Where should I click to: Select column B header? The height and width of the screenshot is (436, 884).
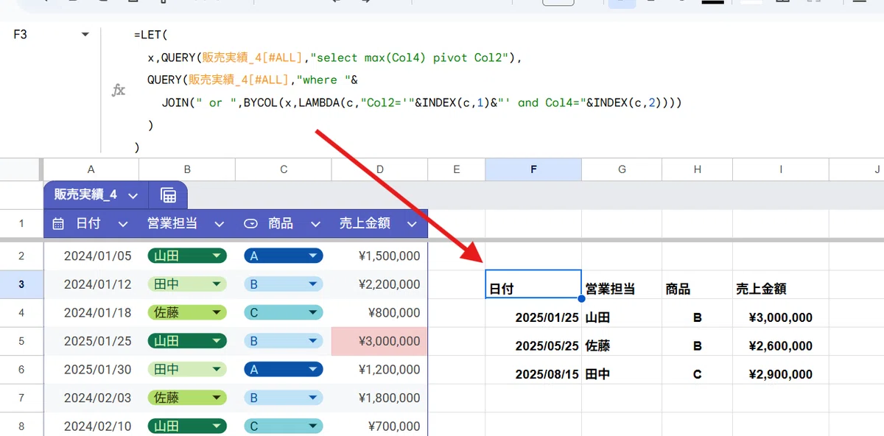[x=187, y=169]
